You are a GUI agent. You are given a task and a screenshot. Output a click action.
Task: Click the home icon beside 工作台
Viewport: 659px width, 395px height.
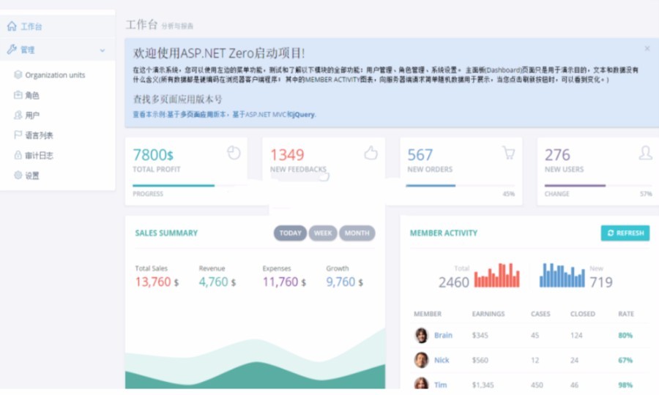[x=12, y=26]
